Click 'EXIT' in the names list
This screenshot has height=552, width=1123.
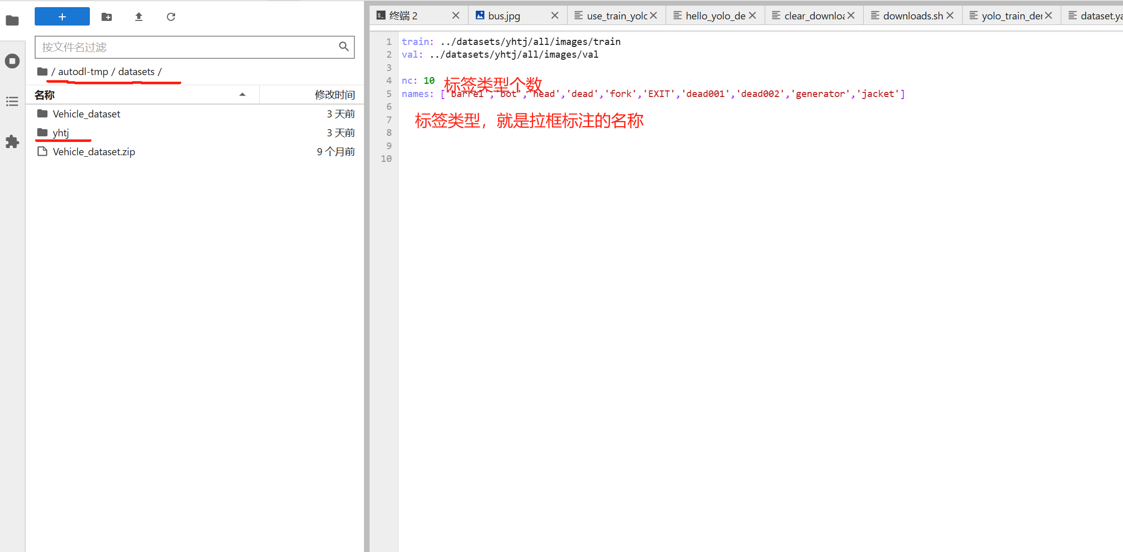click(659, 94)
